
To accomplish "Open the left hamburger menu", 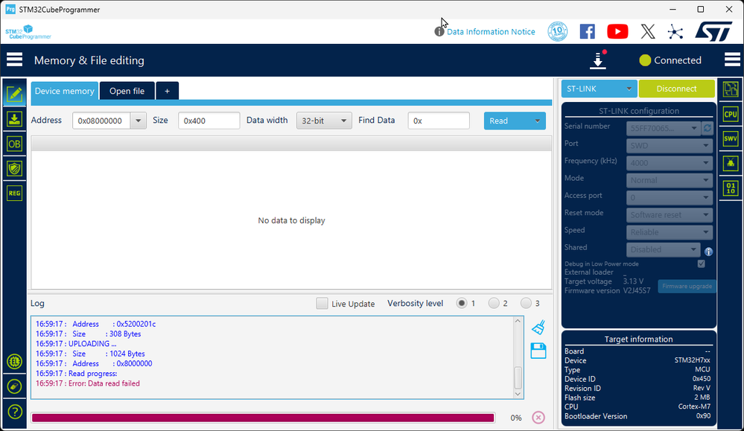I will [x=15, y=60].
